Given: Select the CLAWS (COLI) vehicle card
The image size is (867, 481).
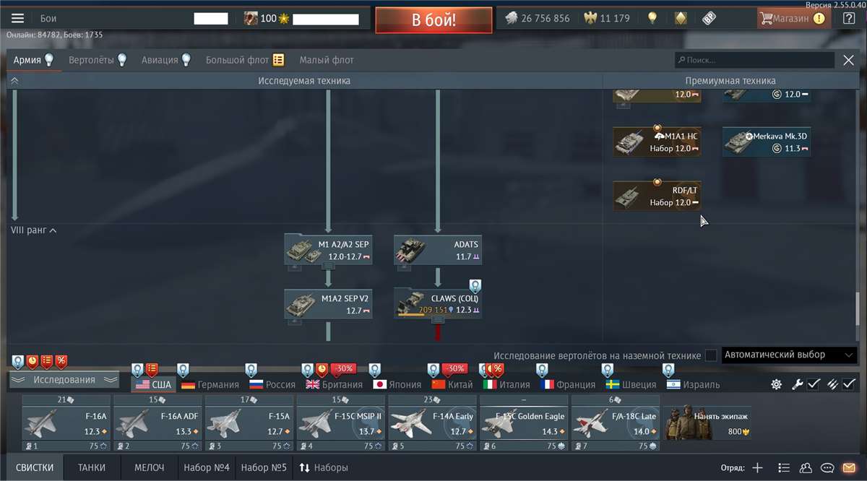Looking at the screenshot, I should click(438, 304).
